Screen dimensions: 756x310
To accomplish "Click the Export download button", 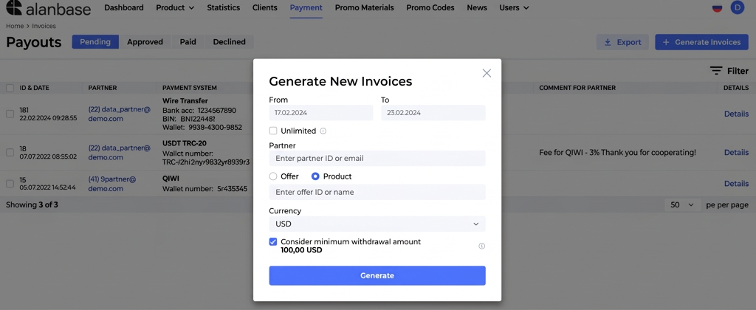I will click(622, 42).
